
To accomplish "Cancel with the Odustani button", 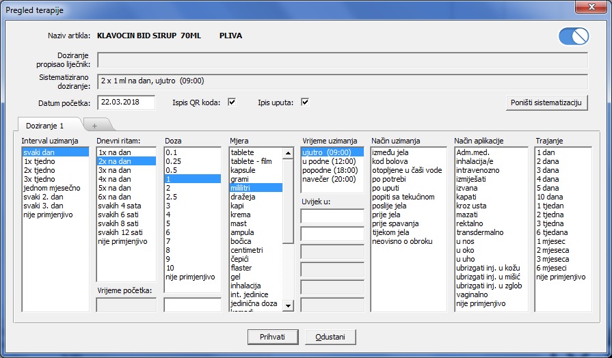I will point(330,337).
